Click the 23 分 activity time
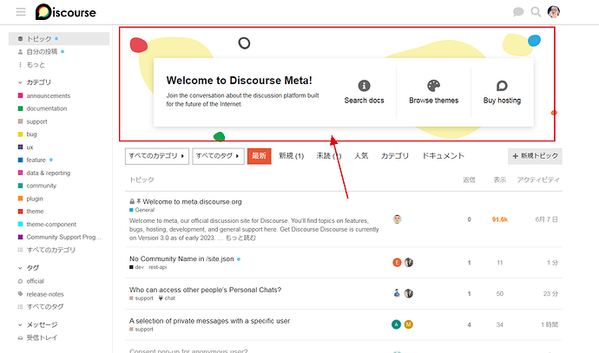 coord(550,293)
